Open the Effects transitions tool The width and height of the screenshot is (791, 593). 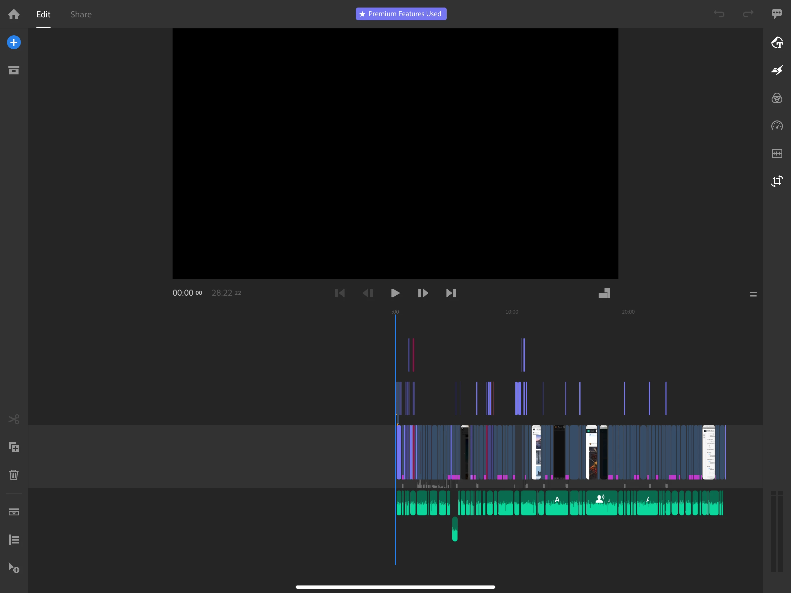click(x=777, y=70)
